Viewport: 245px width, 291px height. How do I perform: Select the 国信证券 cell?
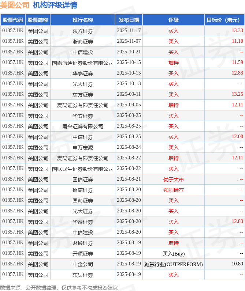point(83,179)
